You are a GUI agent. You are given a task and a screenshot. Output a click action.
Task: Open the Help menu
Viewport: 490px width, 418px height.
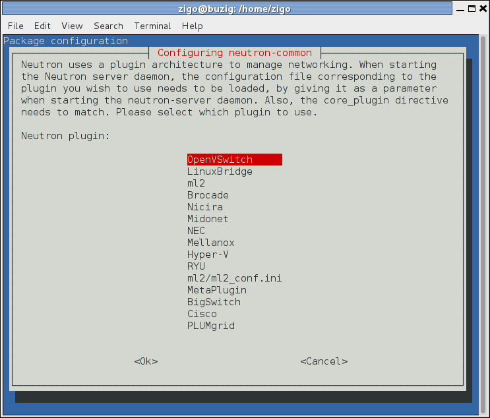(192, 26)
